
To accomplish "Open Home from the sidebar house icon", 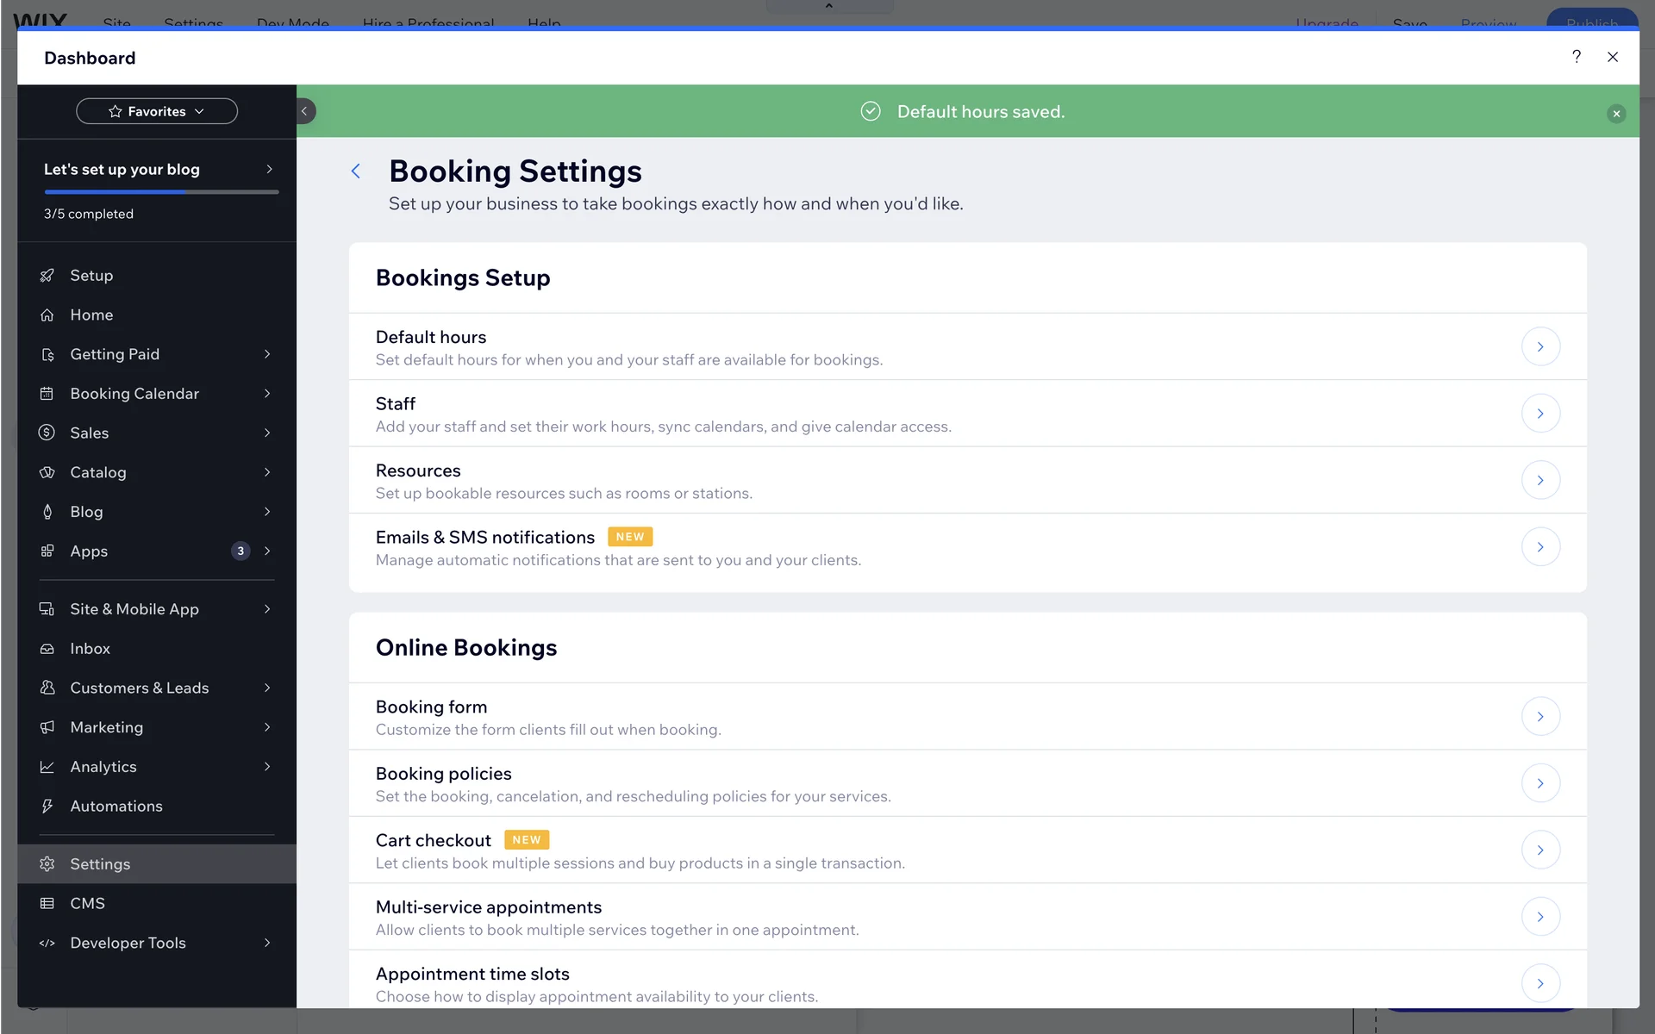I will (x=47, y=315).
